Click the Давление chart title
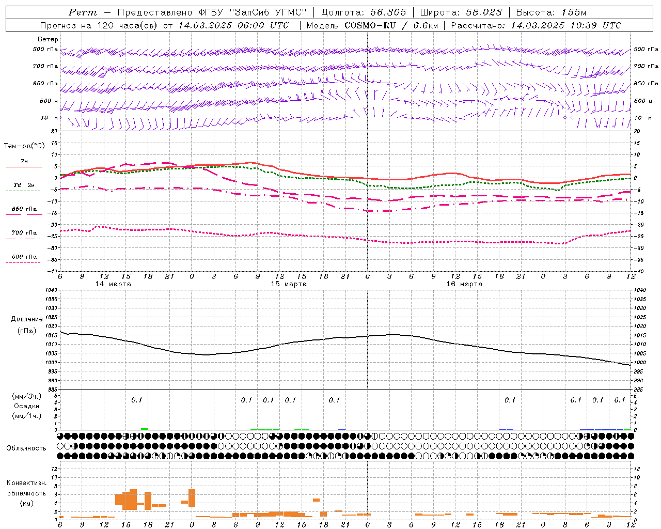Screen dimensions: 661x529 pos(27,319)
